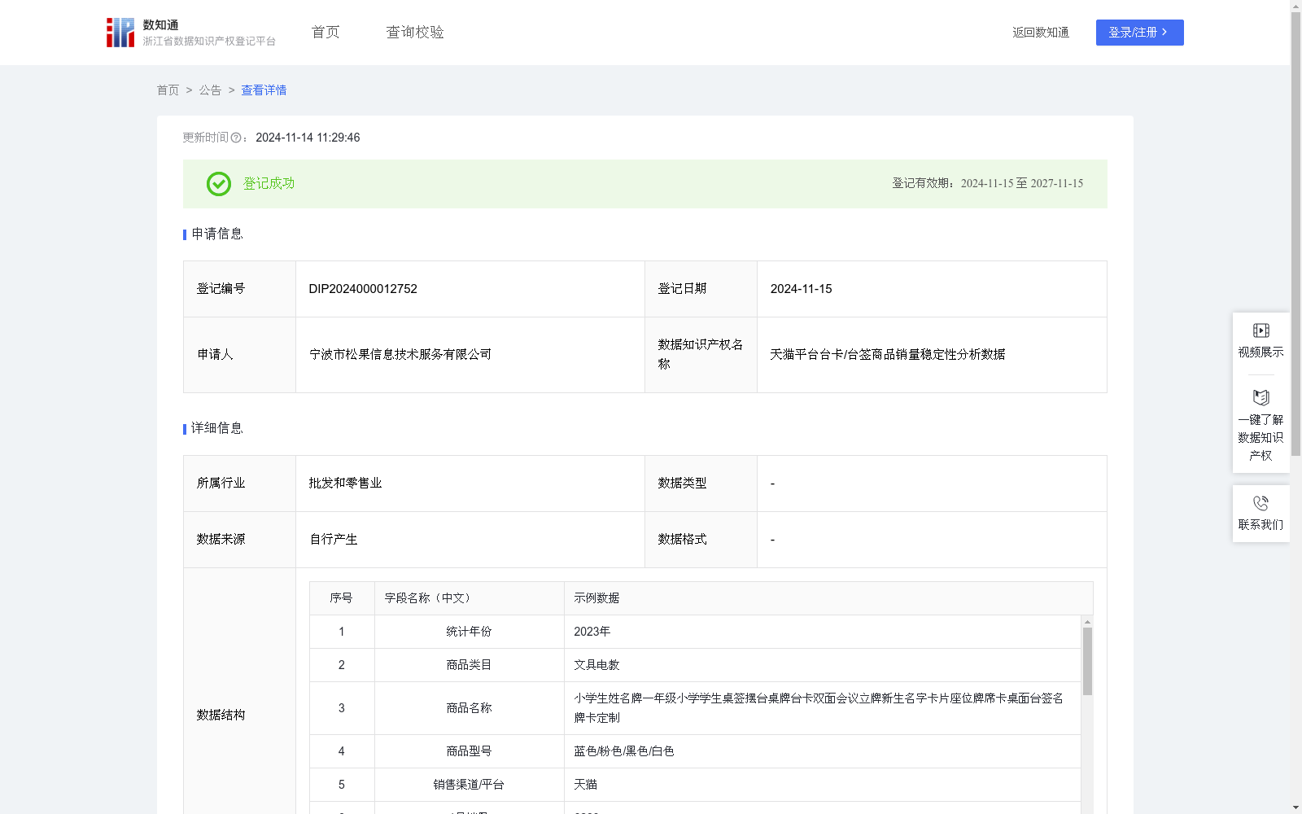The height and width of the screenshot is (814, 1302).
Task: Click the 数知通 logo icon
Action: 120,32
